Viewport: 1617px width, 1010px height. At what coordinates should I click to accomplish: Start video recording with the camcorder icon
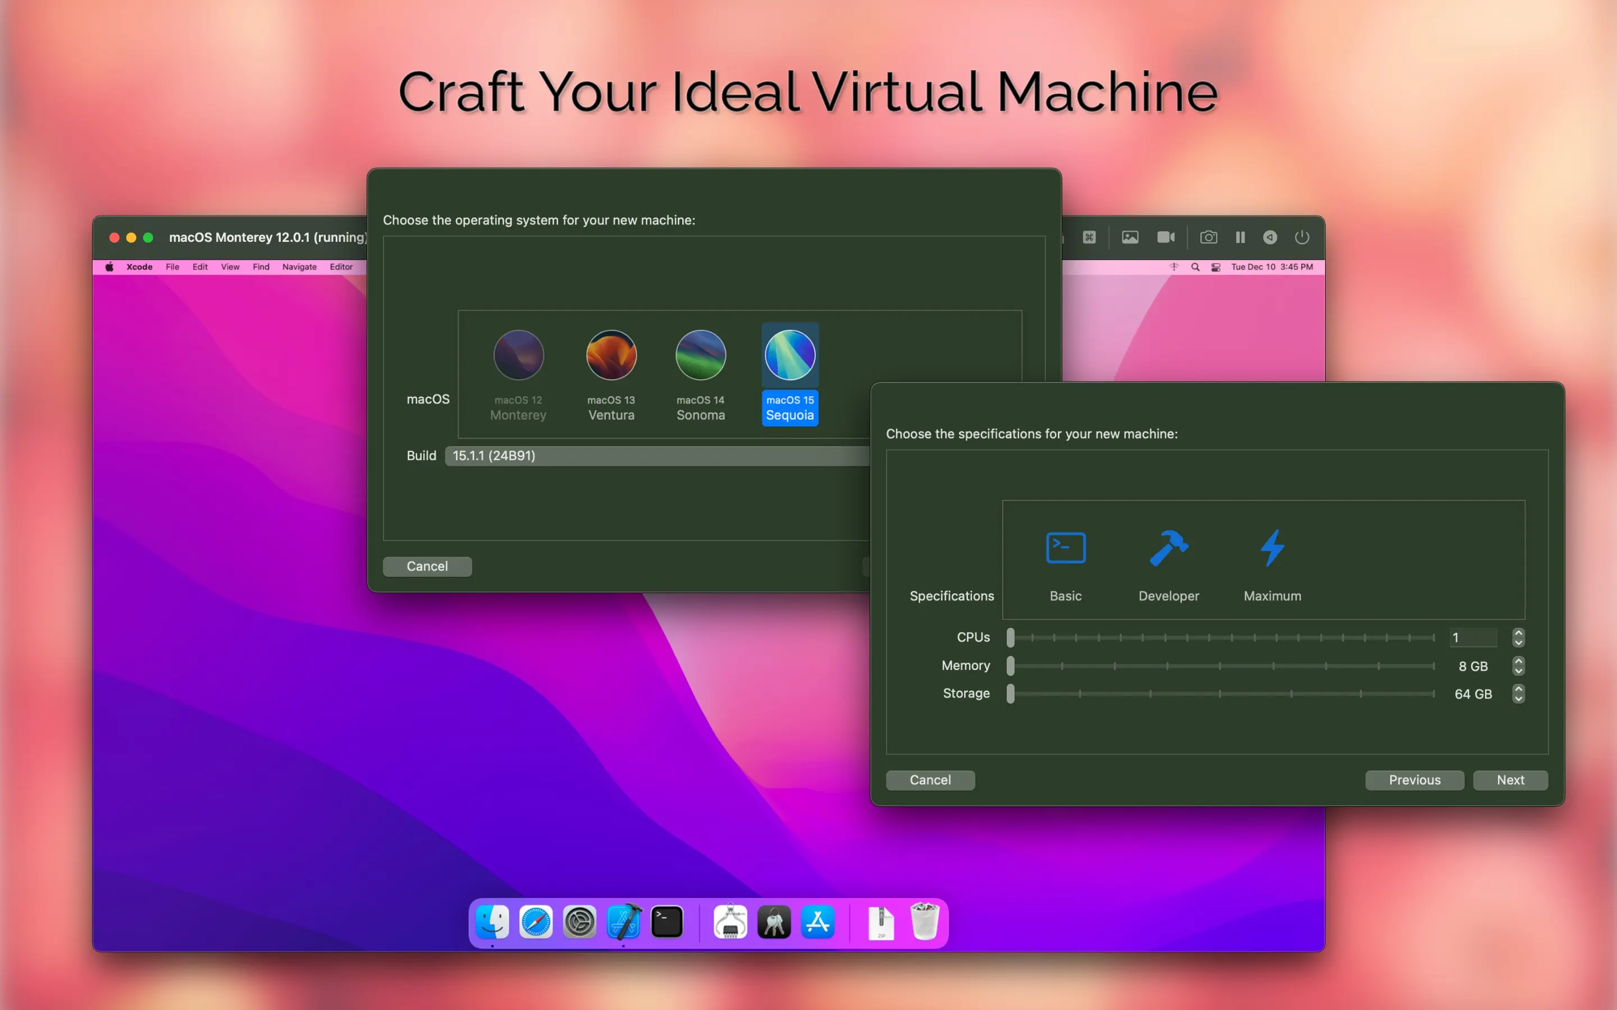pos(1166,237)
